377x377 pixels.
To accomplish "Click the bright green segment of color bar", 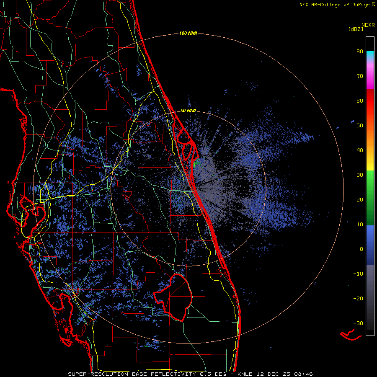I will point(370,178).
